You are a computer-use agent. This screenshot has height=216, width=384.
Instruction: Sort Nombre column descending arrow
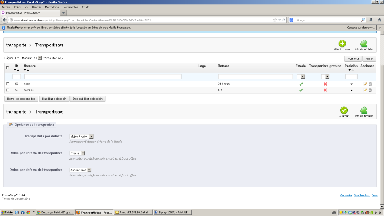pos(25,70)
